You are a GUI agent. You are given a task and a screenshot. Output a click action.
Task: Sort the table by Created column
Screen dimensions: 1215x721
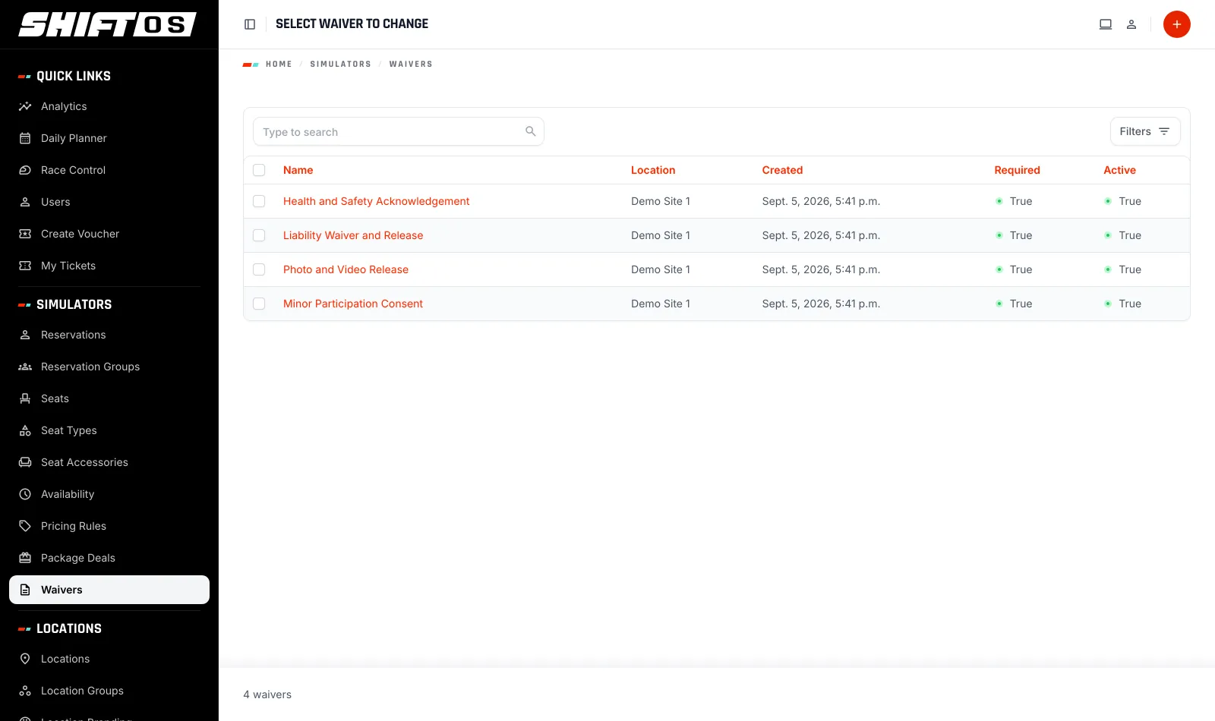(782, 170)
